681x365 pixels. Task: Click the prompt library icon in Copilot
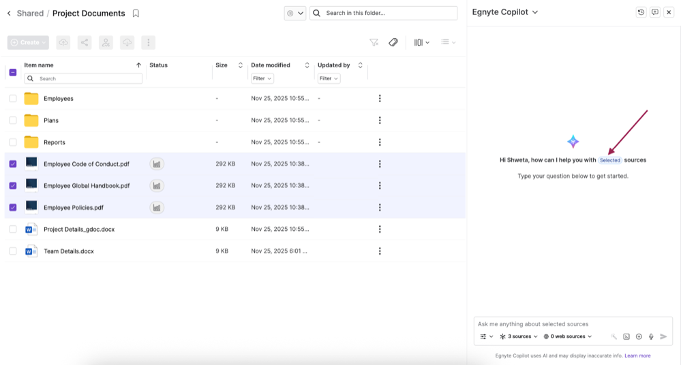tap(626, 336)
